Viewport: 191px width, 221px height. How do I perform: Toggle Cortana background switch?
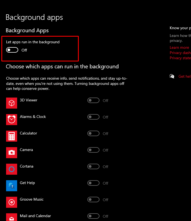click(93, 166)
